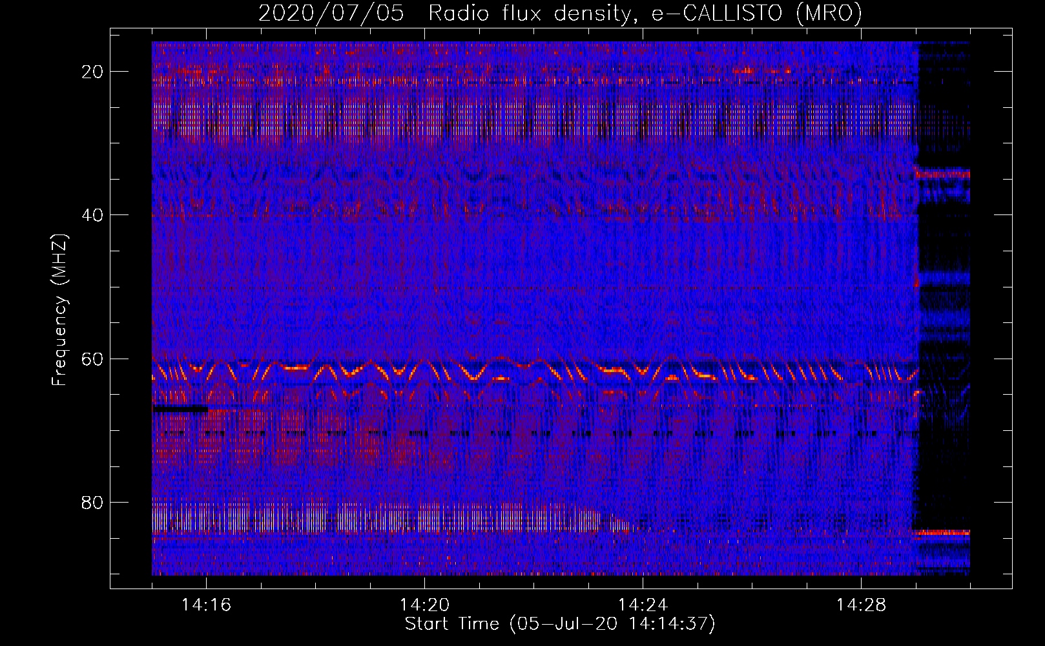
Task: Click the date '2020/07/05' in the title
Action: (331, 14)
